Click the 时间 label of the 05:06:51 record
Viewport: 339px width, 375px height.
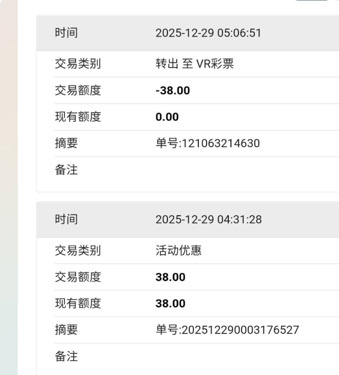tap(66, 33)
